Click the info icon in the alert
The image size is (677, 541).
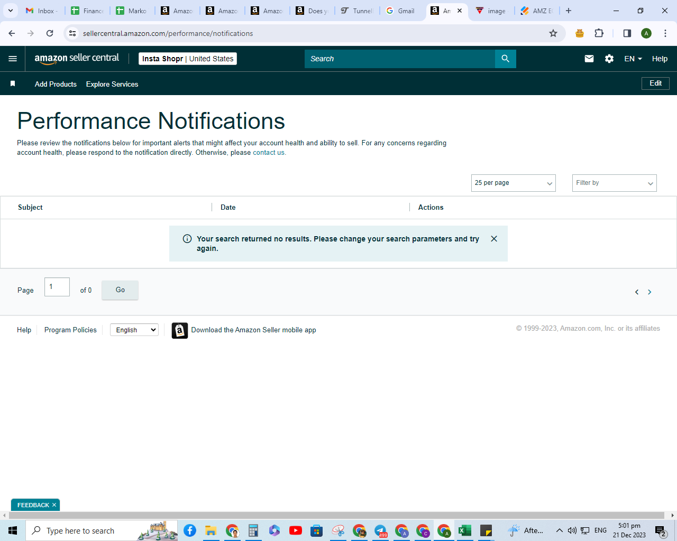187,239
